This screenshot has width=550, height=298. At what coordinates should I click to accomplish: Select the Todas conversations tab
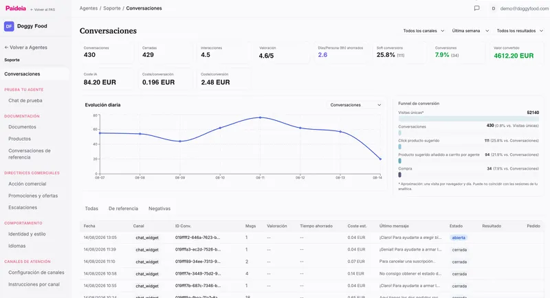pyautogui.click(x=91, y=208)
